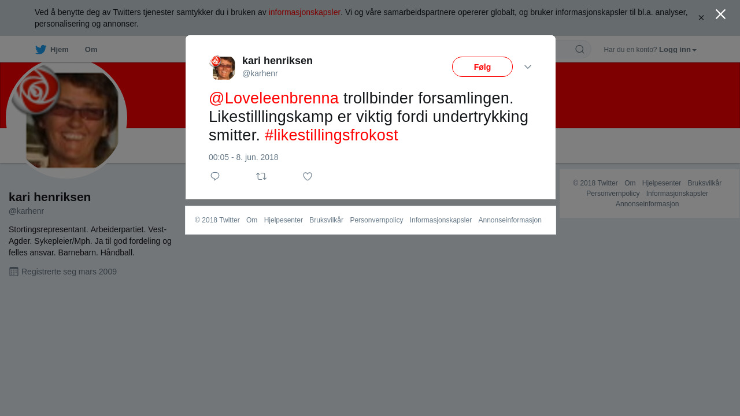Click the Twitter bird Hjem icon
Image resolution: width=740 pixels, height=416 pixels.
40,50
